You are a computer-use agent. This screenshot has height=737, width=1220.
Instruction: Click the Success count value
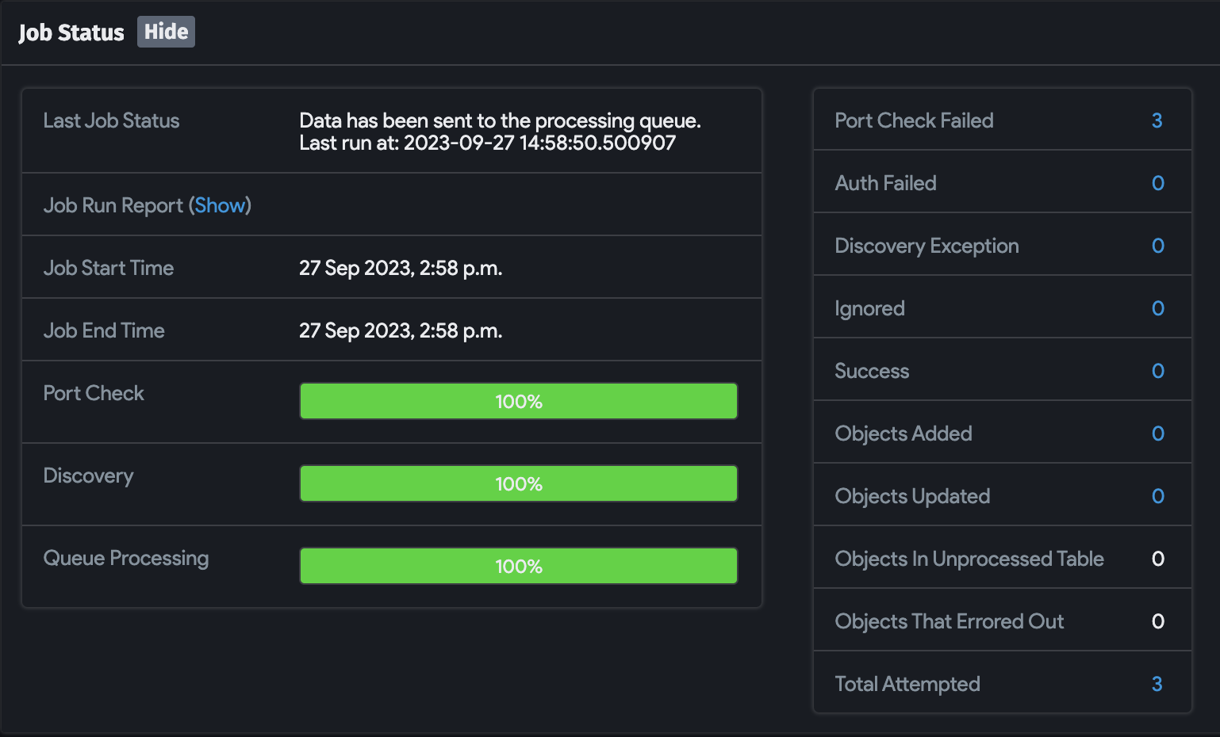coord(1157,371)
